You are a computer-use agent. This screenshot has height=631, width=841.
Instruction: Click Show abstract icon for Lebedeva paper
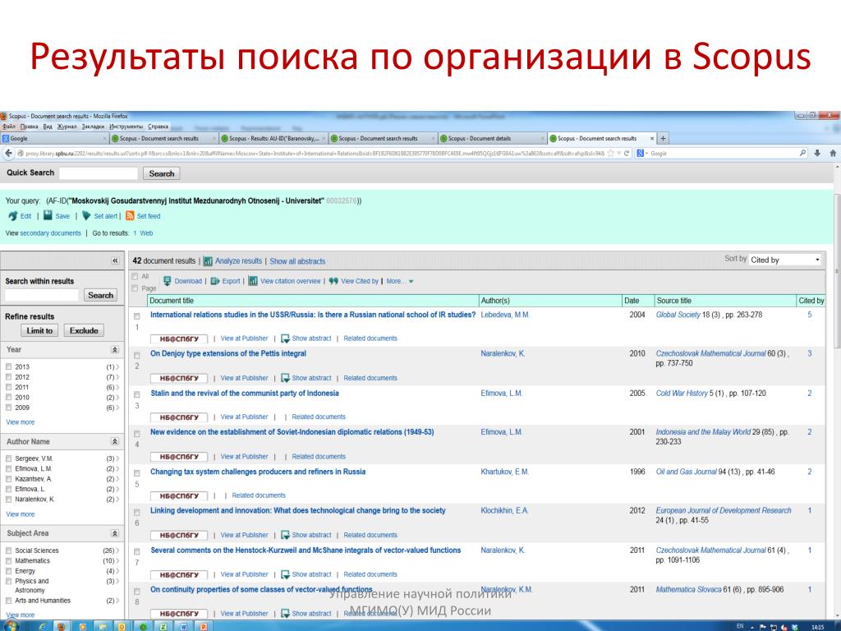285,339
